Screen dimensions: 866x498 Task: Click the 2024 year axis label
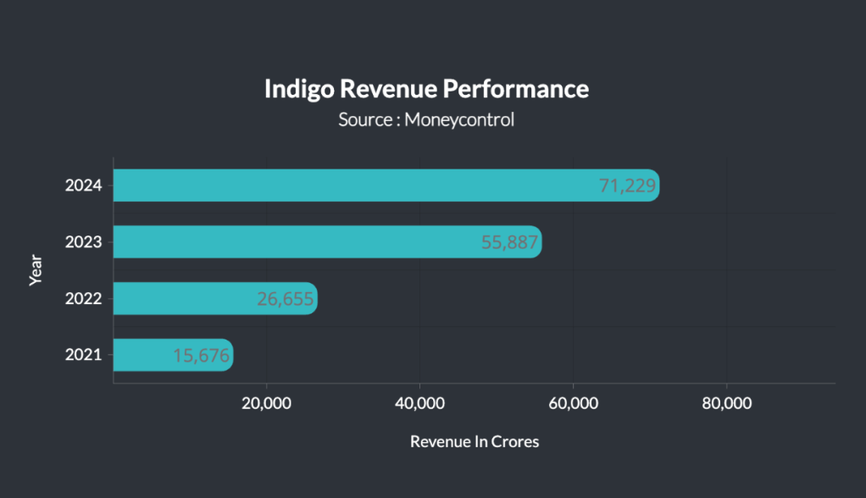point(83,185)
